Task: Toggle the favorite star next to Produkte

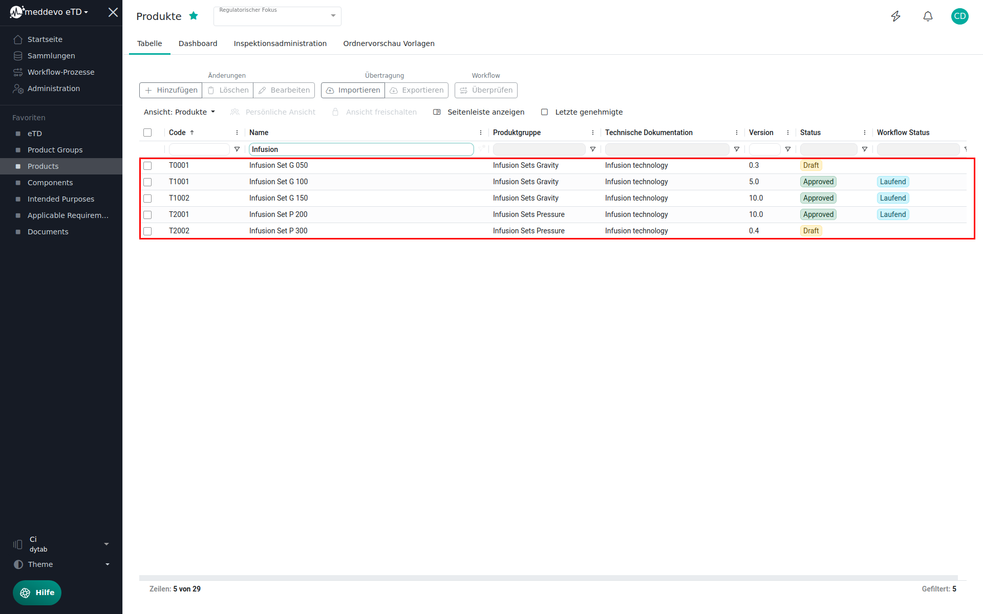Action: click(x=194, y=16)
